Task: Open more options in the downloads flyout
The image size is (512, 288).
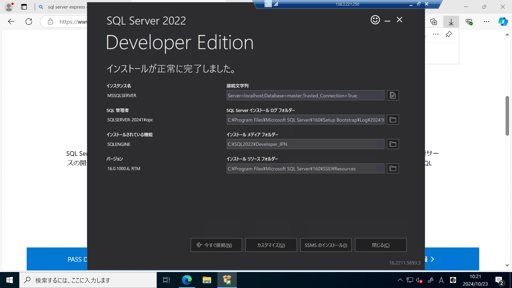Action: point(435,34)
